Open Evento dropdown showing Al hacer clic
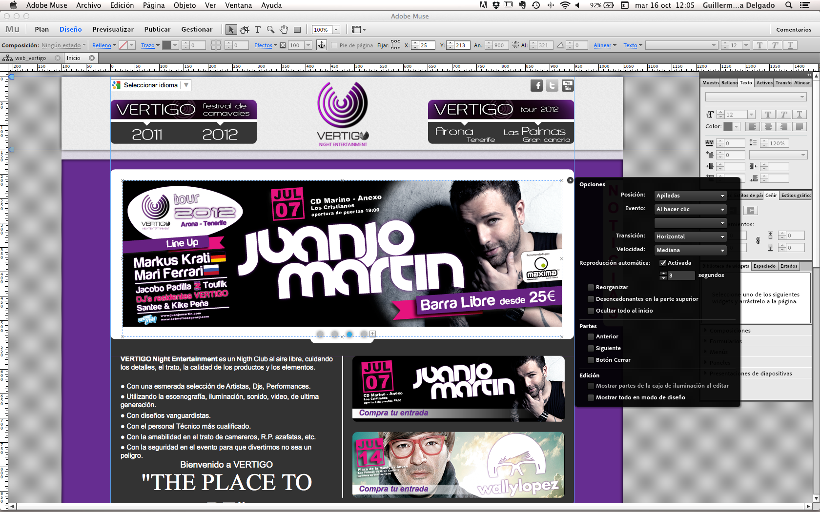This screenshot has height=512, width=820. click(x=690, y=209)
